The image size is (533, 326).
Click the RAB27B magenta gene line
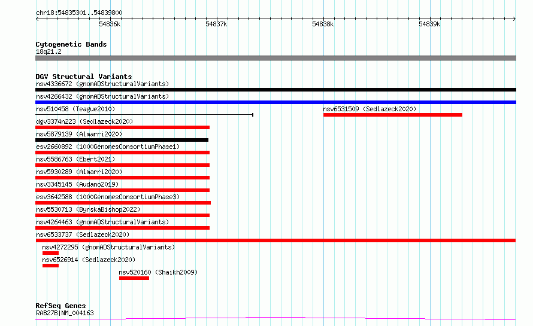pyautogui.click(x=275, y=319)
